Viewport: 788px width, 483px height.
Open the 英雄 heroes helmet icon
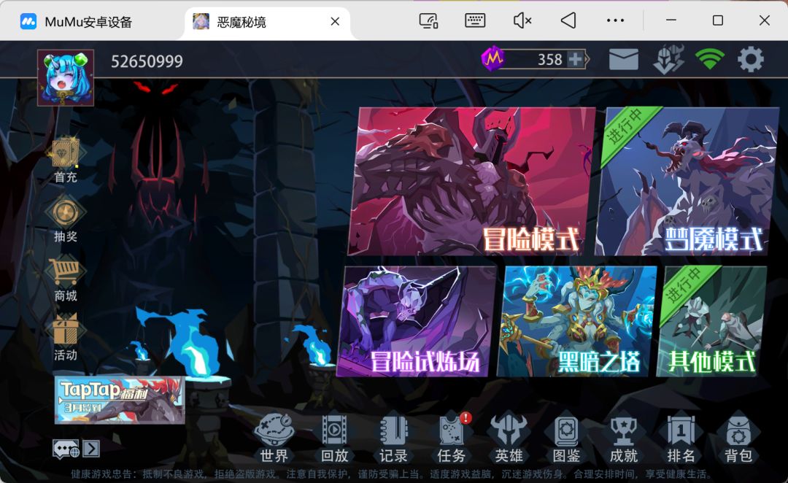point(509,438)
